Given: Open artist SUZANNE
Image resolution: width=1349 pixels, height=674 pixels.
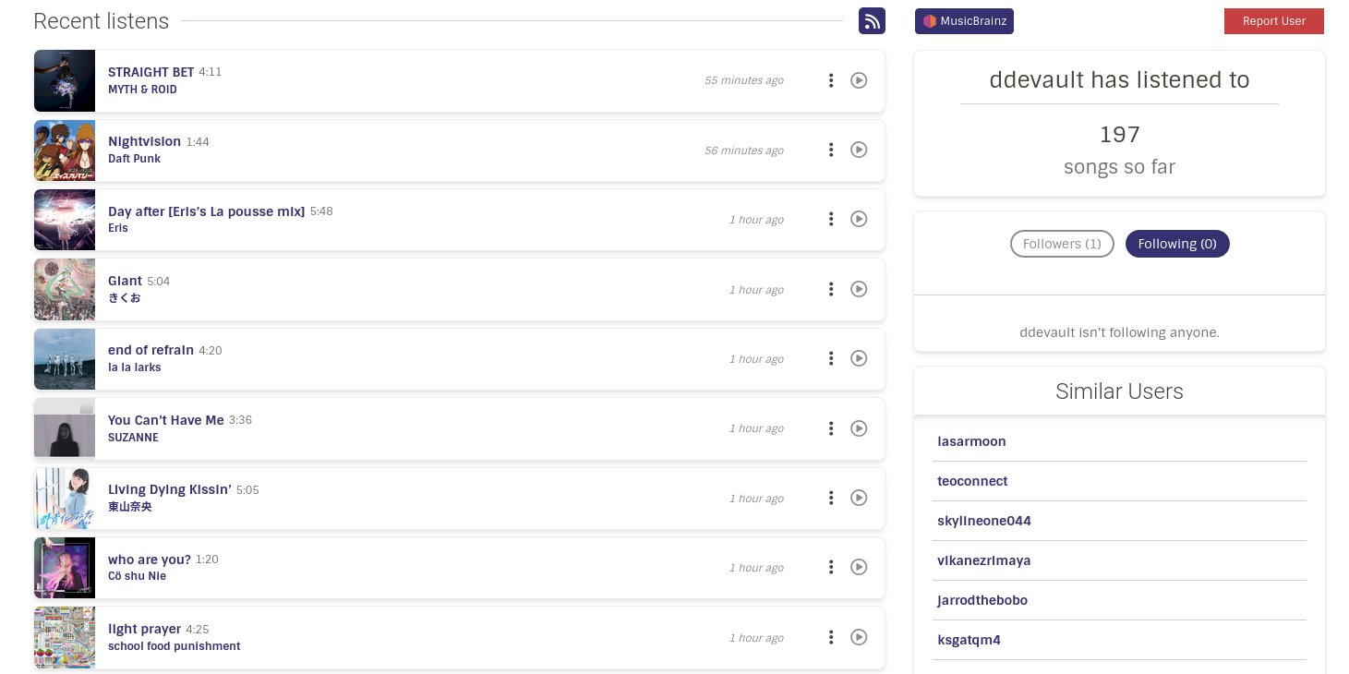Looking at the screenshot, I should coord(133,438).
